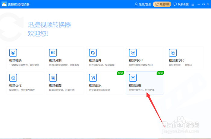This screenshot has width=211, height=139.
Task: Click NEW badge on 视频压缩 card
Action: 160,73
